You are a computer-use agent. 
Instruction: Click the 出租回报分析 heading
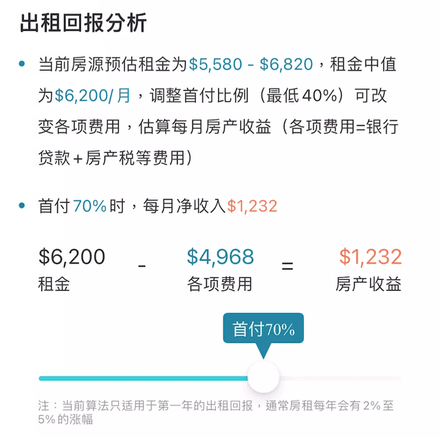(83, 23)
